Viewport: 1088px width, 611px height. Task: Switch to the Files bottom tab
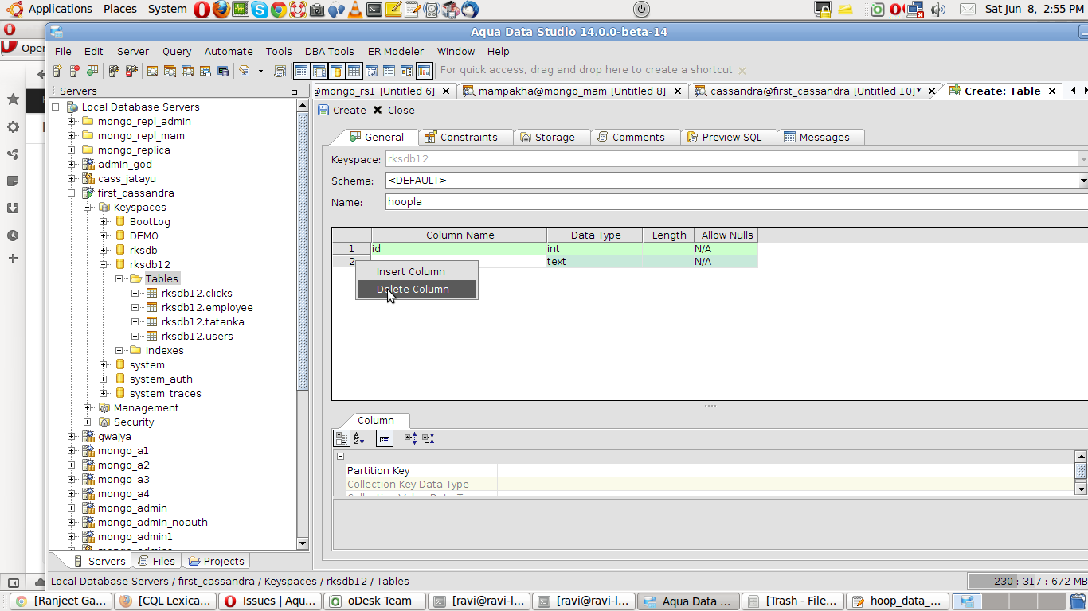(156, 561)
